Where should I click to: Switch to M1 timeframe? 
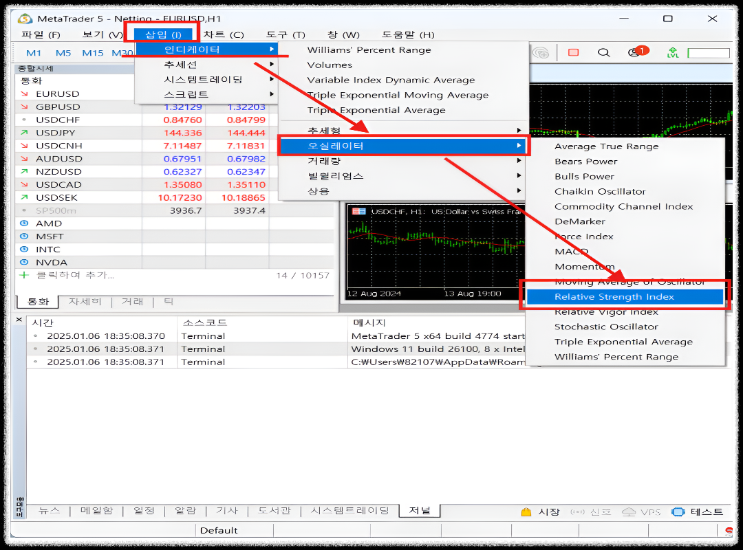pyautogui.click(x=33, y=53)
